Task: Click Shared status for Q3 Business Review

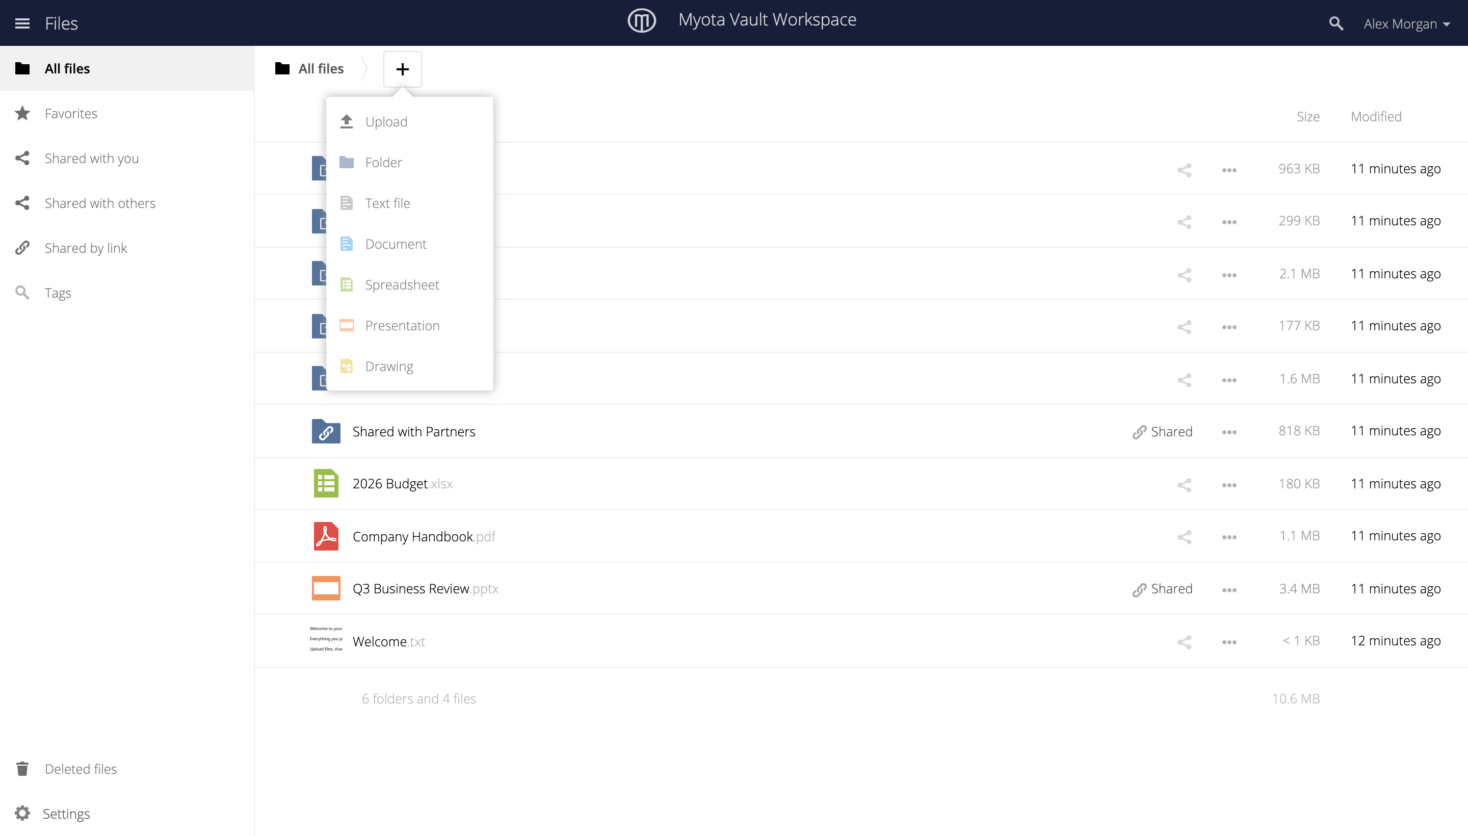Action: (x=1163, y=589)
